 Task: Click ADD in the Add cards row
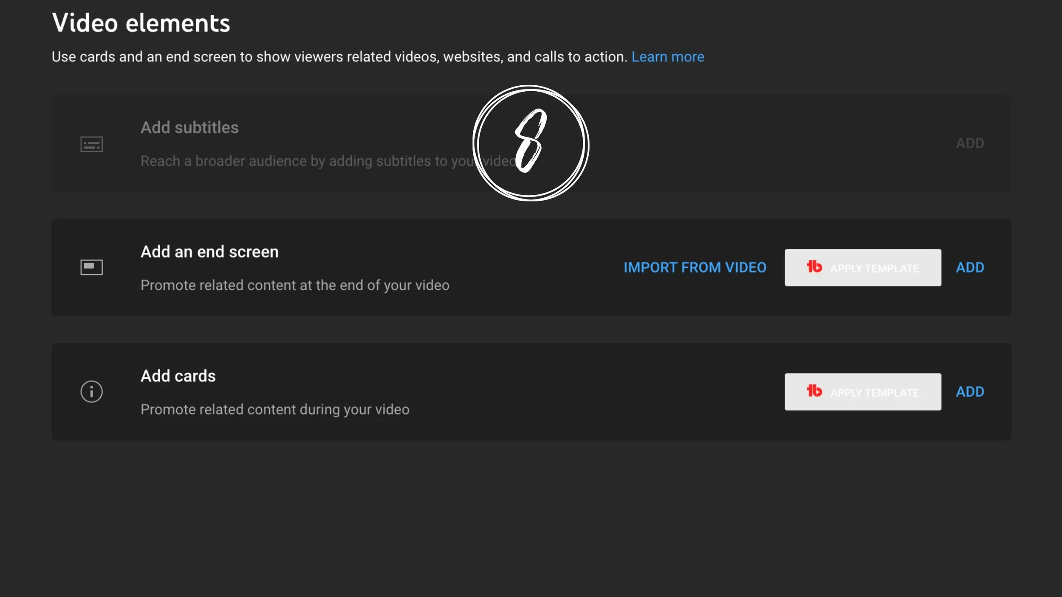click(970, 392)
